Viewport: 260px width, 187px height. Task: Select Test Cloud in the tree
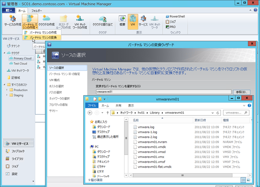point(18,64)
